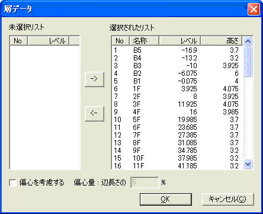Click level value 23.685

coord(187,127)
